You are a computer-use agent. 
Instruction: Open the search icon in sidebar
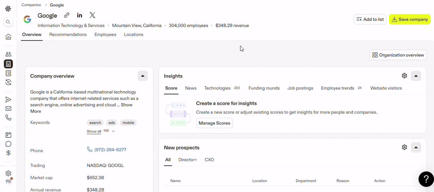click(8, 22)
